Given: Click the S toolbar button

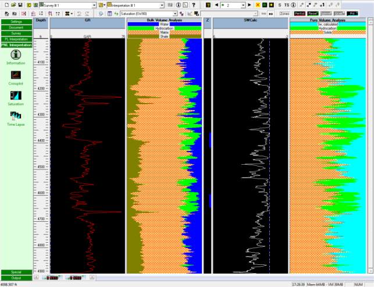Looking at the screenshot, I should pyautogui.click(x=280, y=5).
